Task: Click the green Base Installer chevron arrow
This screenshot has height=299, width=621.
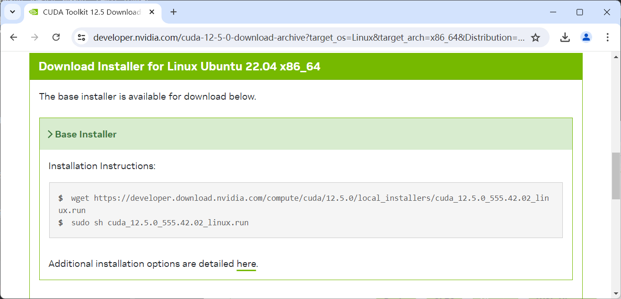Action: 50,134
